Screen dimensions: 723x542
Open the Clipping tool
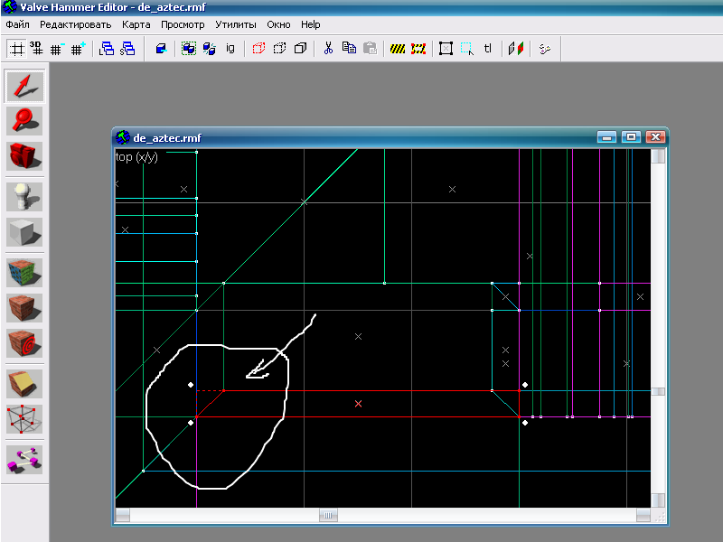click(x=24, y=384)
